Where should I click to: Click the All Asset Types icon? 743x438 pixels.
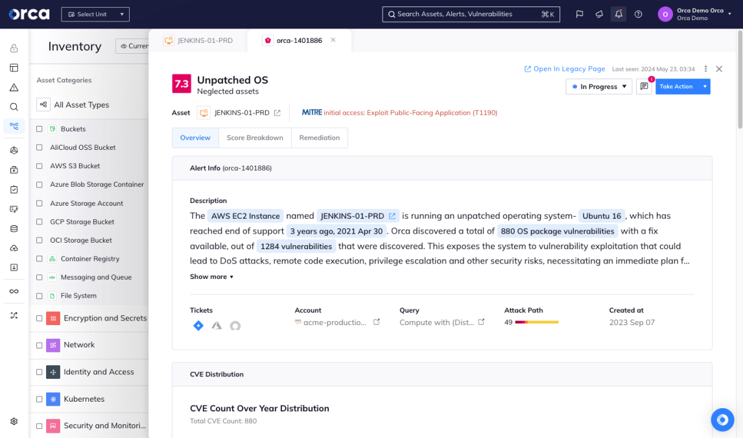(x=43, y=104)
